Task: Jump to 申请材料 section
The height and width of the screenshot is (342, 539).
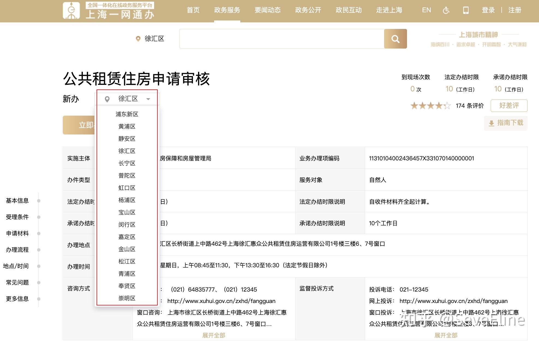Action: (17, 233)
